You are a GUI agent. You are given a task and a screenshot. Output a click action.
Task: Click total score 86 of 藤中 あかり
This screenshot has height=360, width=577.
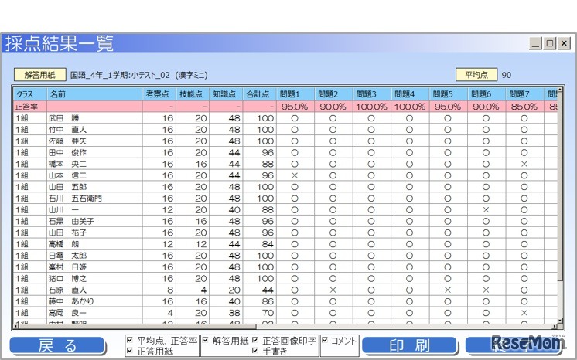[268, 301]
